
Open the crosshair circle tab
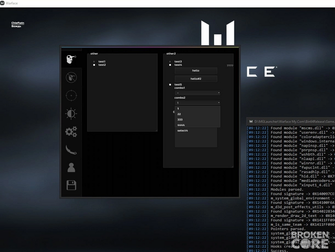point(71,96)
